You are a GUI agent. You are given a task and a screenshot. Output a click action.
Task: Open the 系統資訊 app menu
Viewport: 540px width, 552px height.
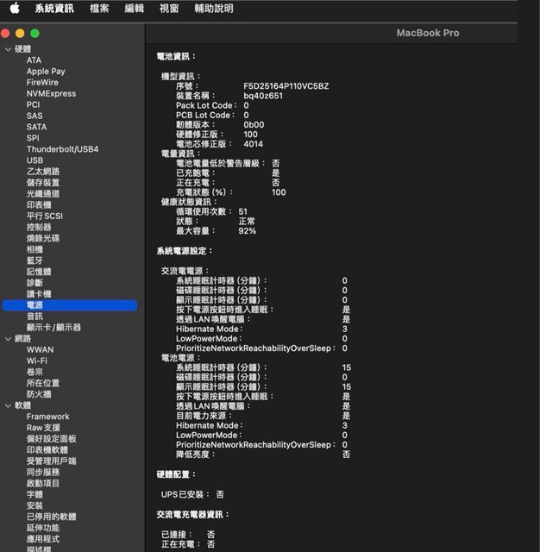point(54,9)
